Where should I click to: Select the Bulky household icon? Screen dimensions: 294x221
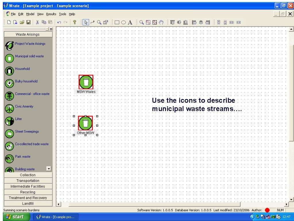(x=9, y=83)
